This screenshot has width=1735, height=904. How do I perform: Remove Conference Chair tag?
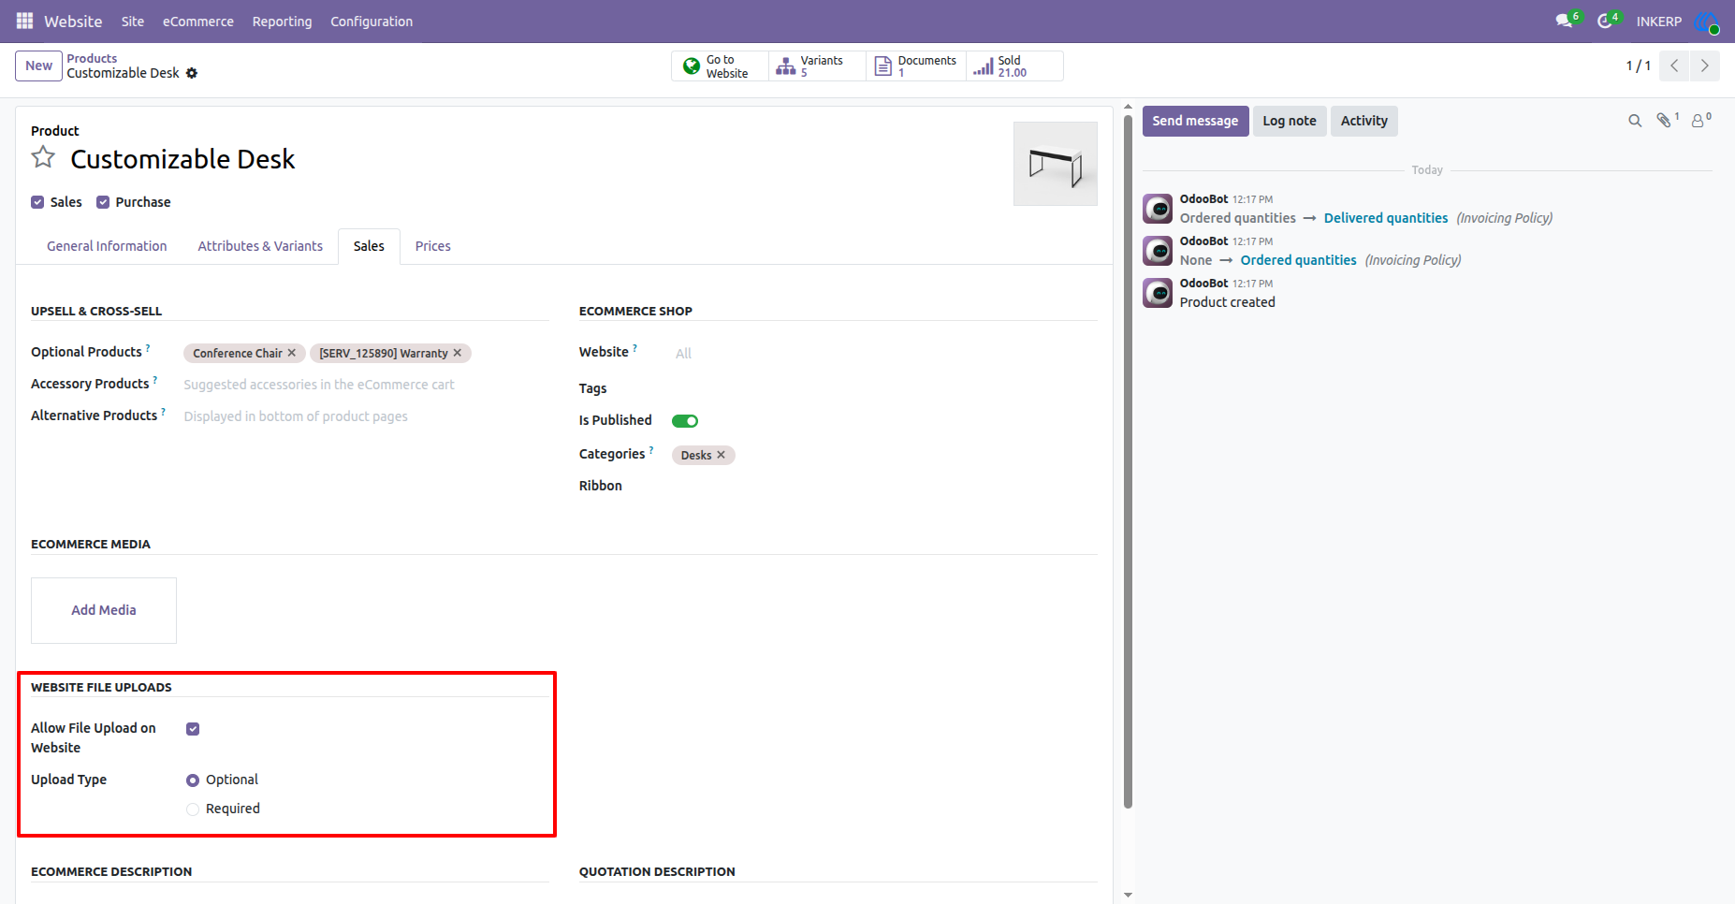292,353
